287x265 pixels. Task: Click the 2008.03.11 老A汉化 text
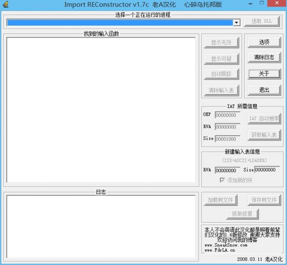[x=260, y=259]
